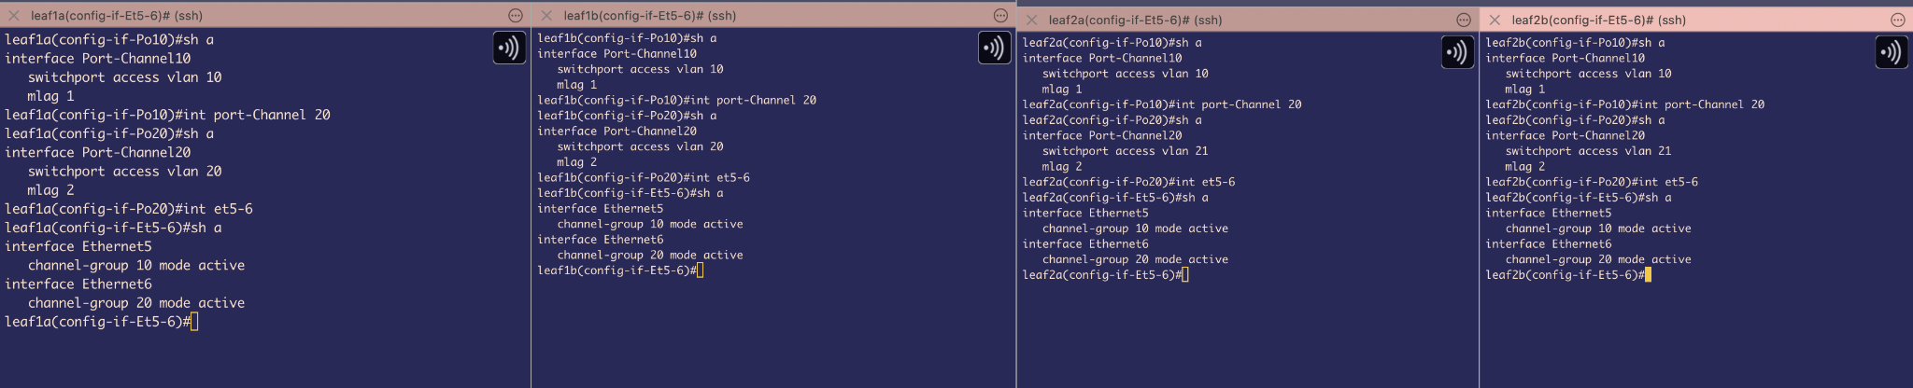Close the leaf2b ssh pane

click(x=1495, y=20)
